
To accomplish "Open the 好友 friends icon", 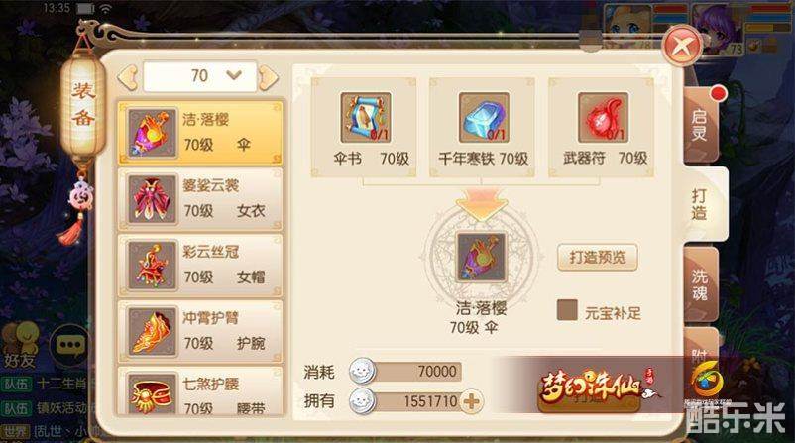I will click(20, 345).
